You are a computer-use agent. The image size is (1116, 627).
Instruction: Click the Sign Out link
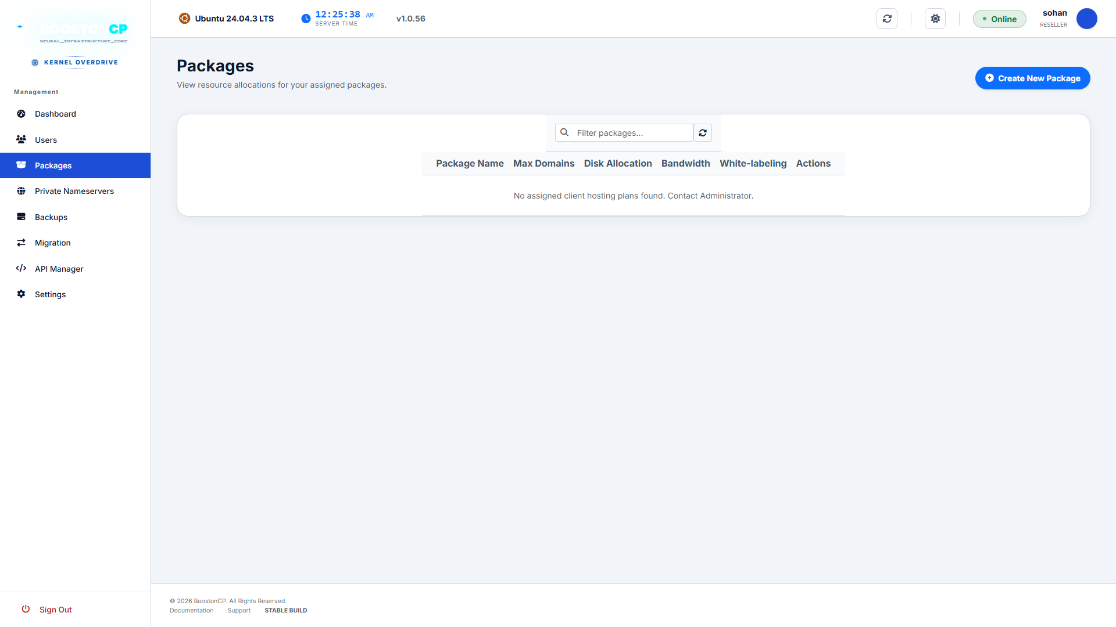(x=56, y=610)
